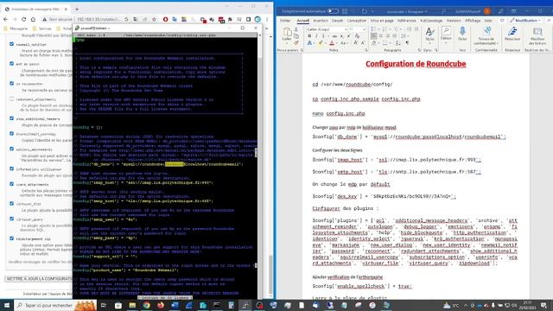This screenshot has height=311, width=553.
Task: Click the pilcrow show formatting marks icon
Action: [x=407, y=43]
